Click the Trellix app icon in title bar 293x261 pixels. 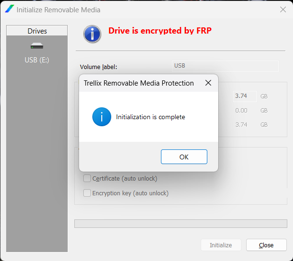point(9,9)
